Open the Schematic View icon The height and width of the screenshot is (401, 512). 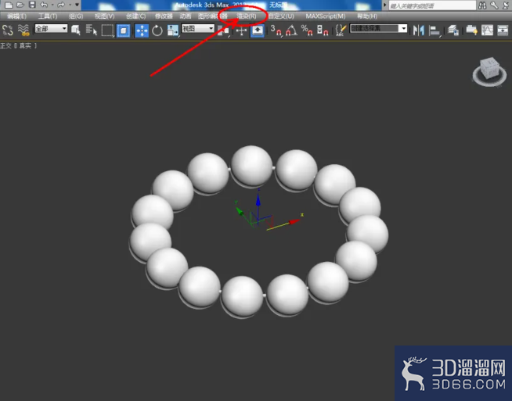tap(503, 30)
